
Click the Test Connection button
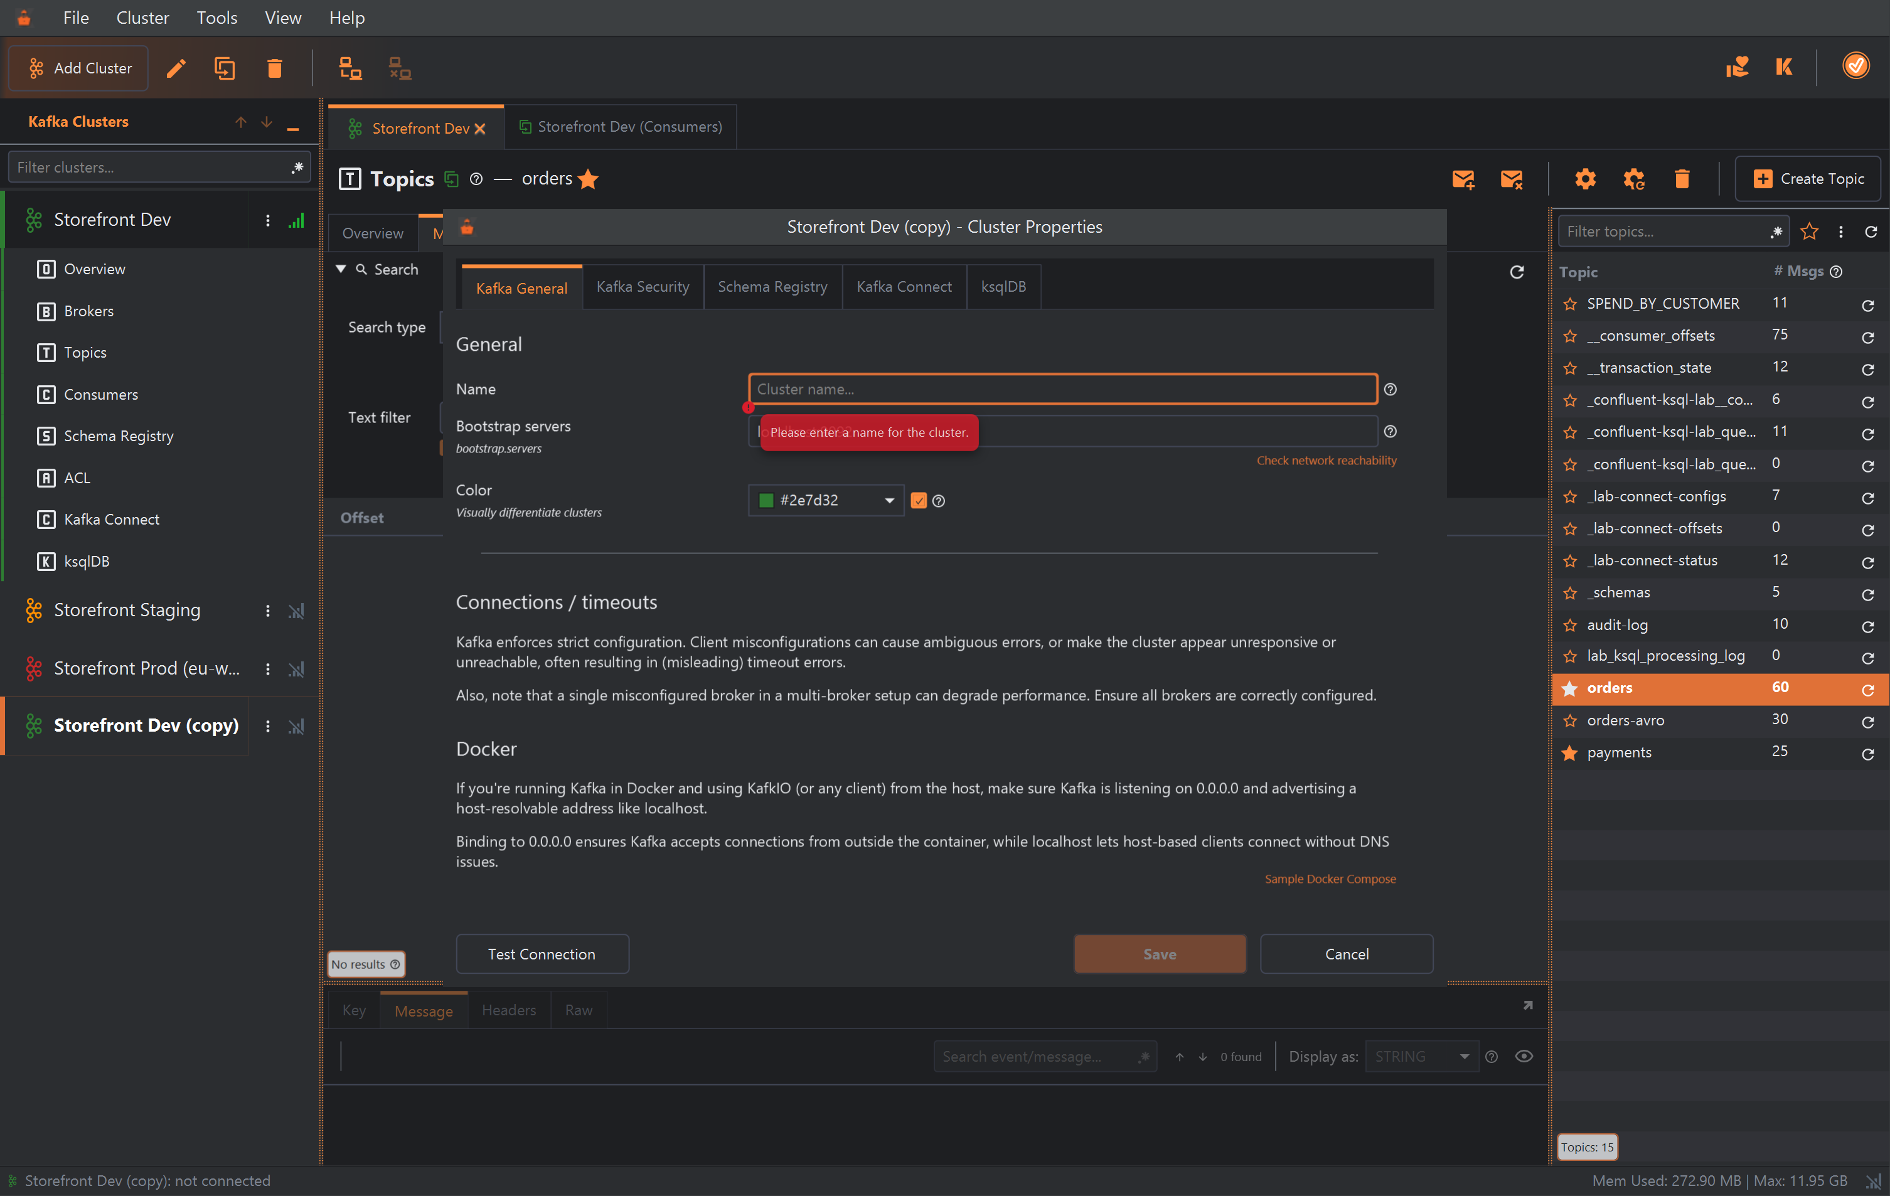[x=542, y=954]
